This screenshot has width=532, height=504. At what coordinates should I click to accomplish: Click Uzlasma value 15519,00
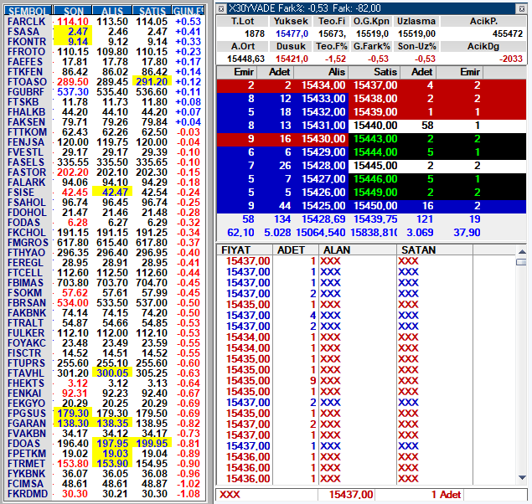(416, 33)
